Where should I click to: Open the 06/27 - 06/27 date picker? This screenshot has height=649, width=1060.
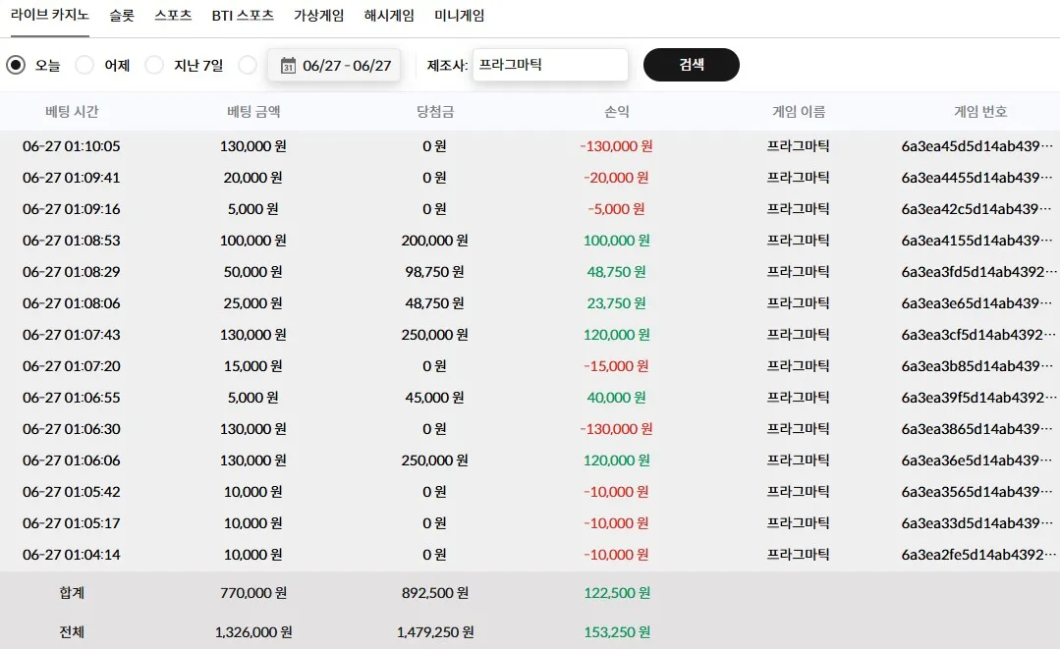click(334, 66)
